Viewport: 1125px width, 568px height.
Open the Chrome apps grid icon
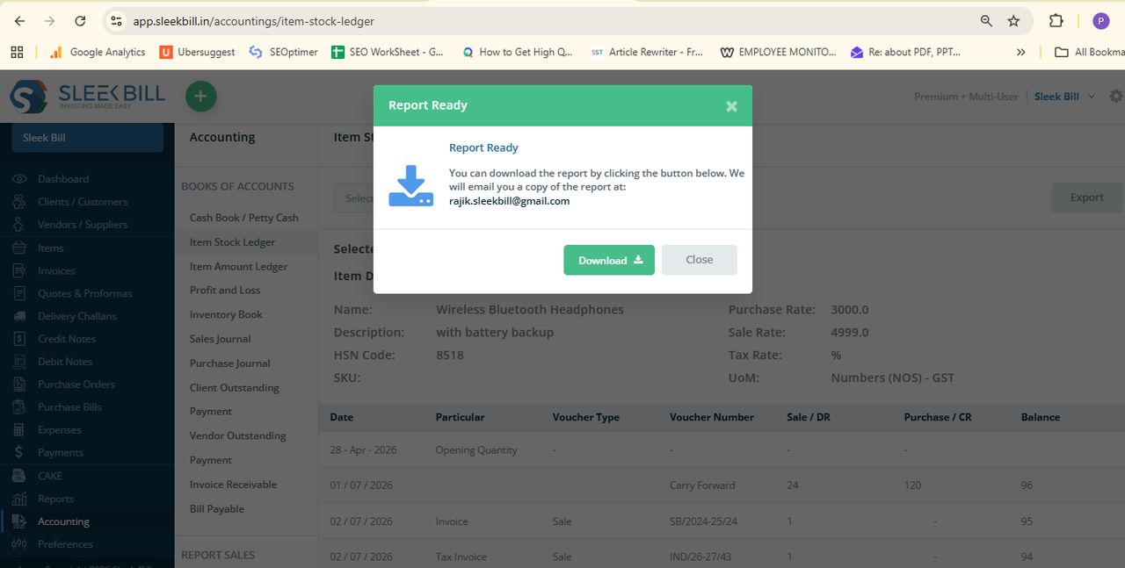point(17,52)
